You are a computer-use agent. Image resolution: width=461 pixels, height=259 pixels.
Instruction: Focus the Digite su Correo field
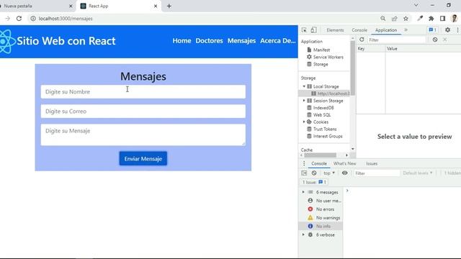(143, 112)
